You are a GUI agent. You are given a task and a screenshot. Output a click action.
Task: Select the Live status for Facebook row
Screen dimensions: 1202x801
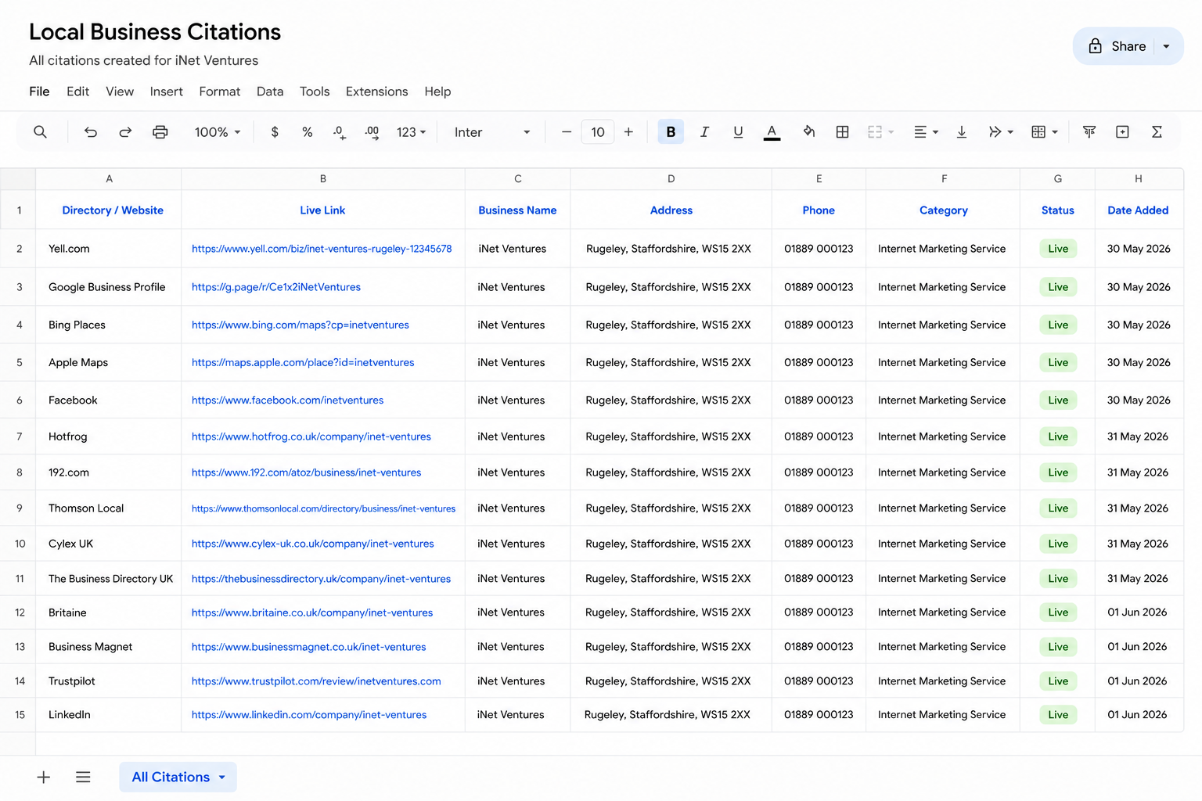[x=1058, y=400]
